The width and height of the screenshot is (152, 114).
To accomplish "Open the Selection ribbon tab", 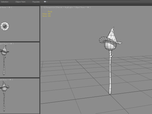I will [x=5, y=2].
